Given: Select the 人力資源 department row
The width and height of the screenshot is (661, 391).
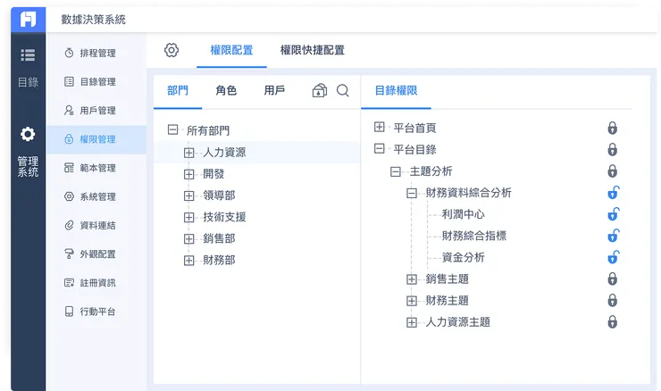Looking at the screenshot, I should point(256,153).
